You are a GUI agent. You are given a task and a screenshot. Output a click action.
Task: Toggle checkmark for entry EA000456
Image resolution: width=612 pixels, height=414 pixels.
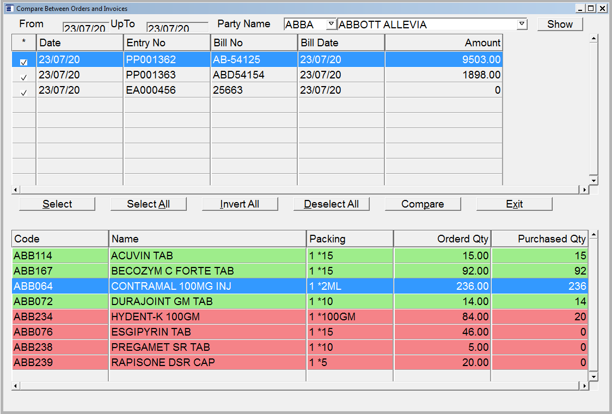pyautogui.click(x=24, y=93)
